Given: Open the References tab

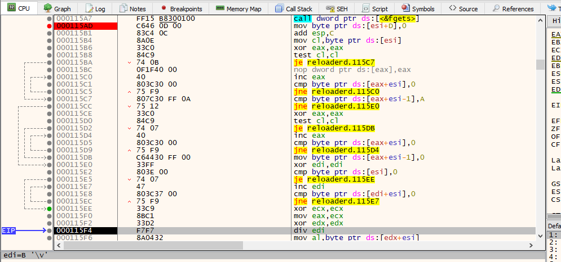Looking at the screenshot, I should click(513, 8).
